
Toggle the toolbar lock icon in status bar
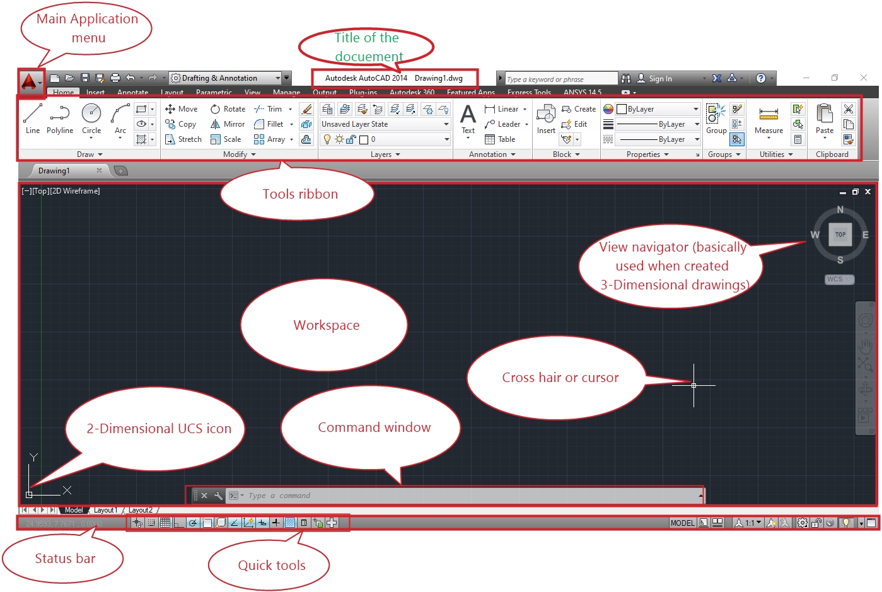click(x=816, y=523)
